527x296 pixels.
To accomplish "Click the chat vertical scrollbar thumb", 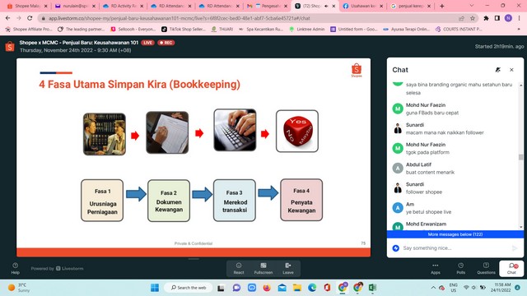I will click(x=520, y=157).
